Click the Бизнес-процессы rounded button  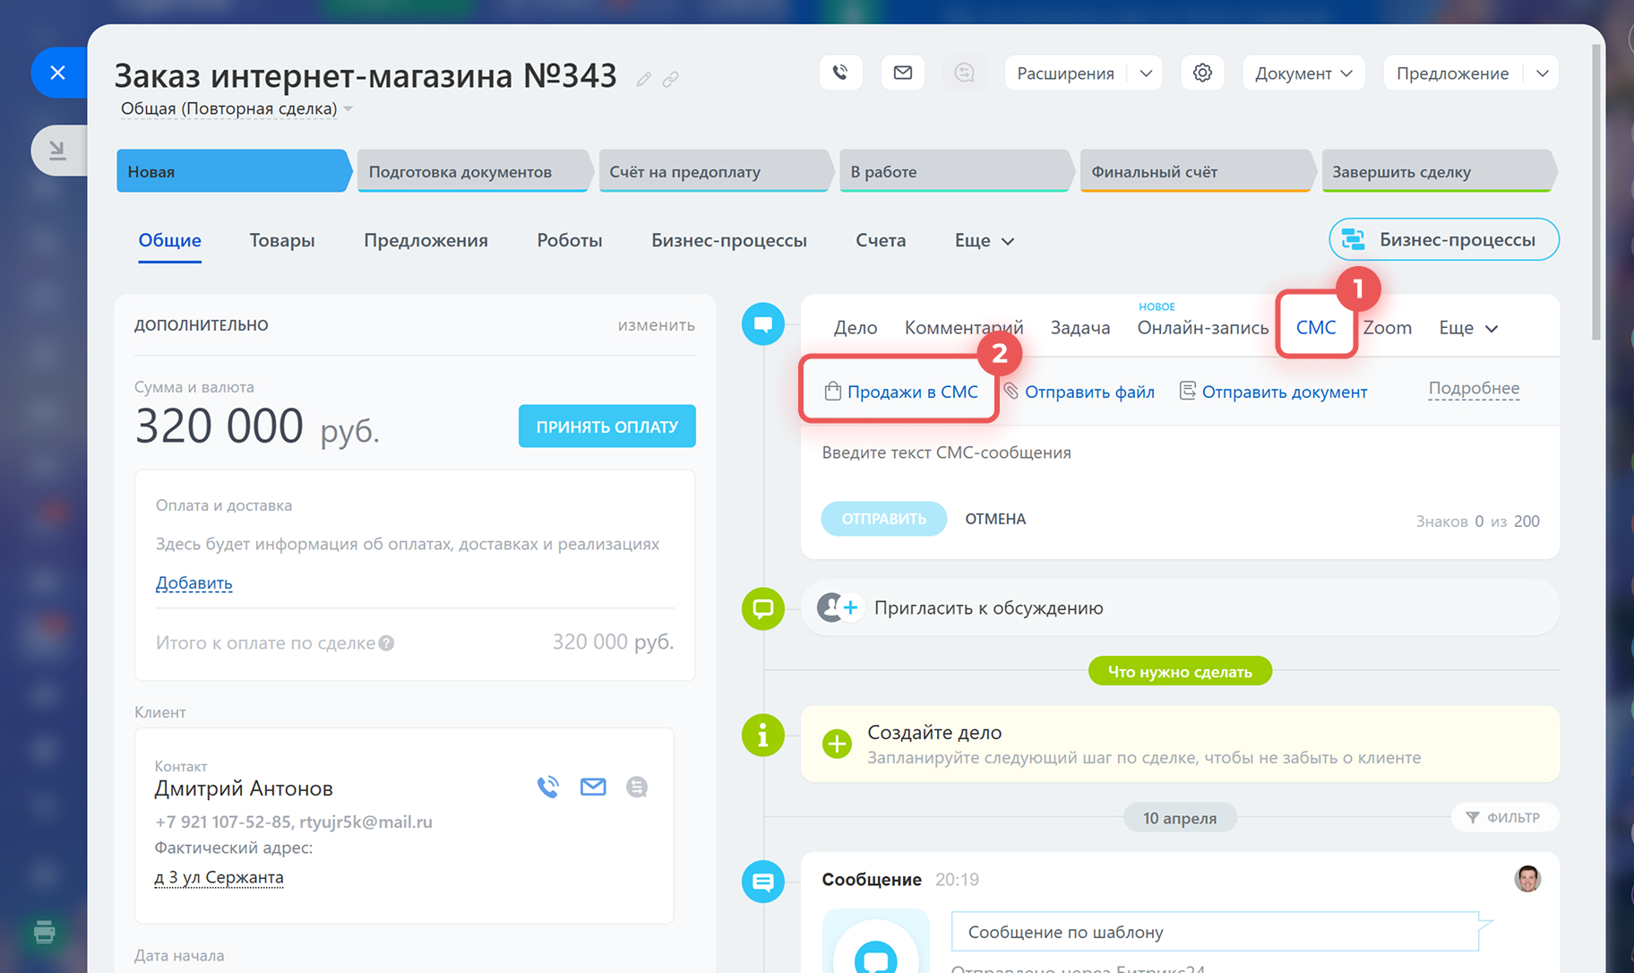(1444, 239)
